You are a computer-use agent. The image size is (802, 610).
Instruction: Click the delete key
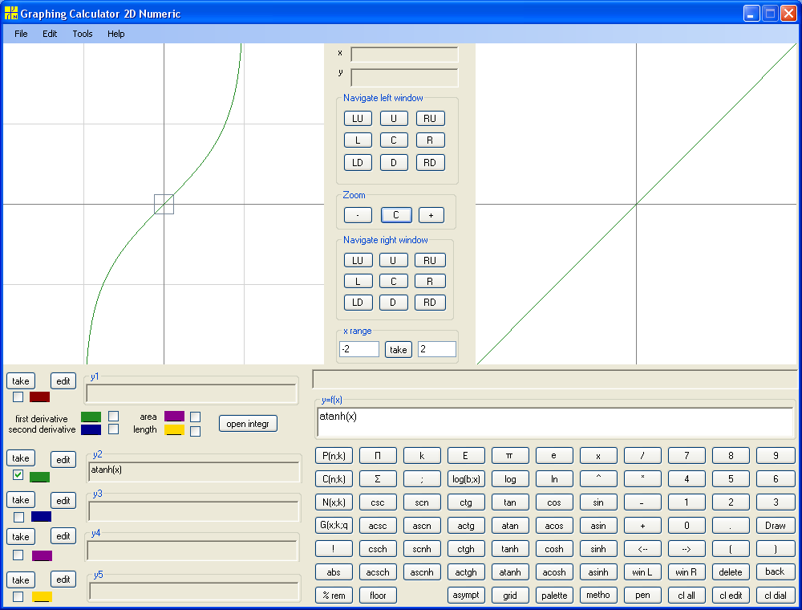[x=731, y=572]
